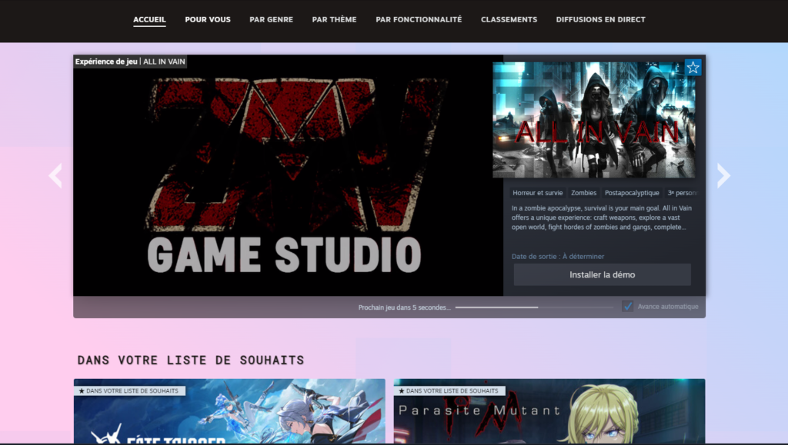Image resolution: width=788 pixels, height=445 pixels.
Task: Click the wishlist star icon on All in Vain
Action: [693, 68]
